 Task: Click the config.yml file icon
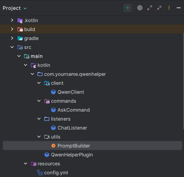click(40, 173)
